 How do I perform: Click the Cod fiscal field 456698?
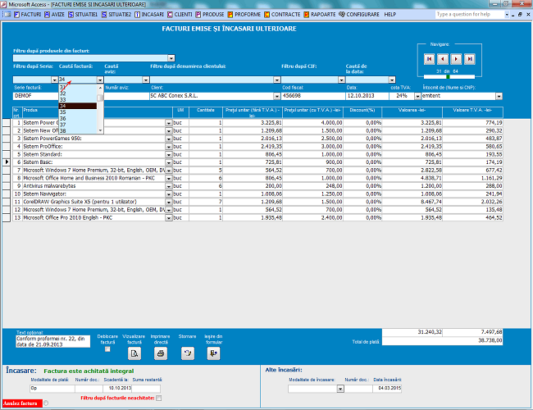coord(313,96)
